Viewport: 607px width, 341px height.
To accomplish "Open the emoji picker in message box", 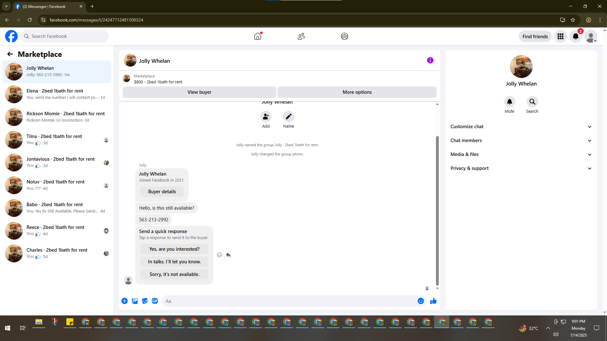I will pyautogui.click(x=420, y=301).
